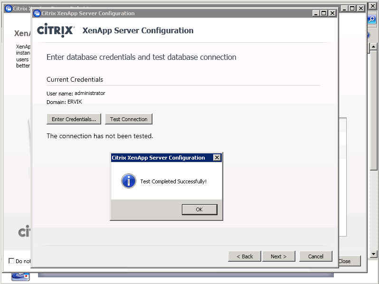Click the XenApp Server Configuration title-bar app icon
The width and height of the screenshot is (379, 284).
tap(37, 13)
